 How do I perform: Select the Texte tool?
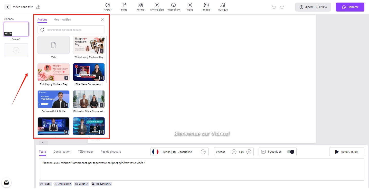[x=124, y=7]
